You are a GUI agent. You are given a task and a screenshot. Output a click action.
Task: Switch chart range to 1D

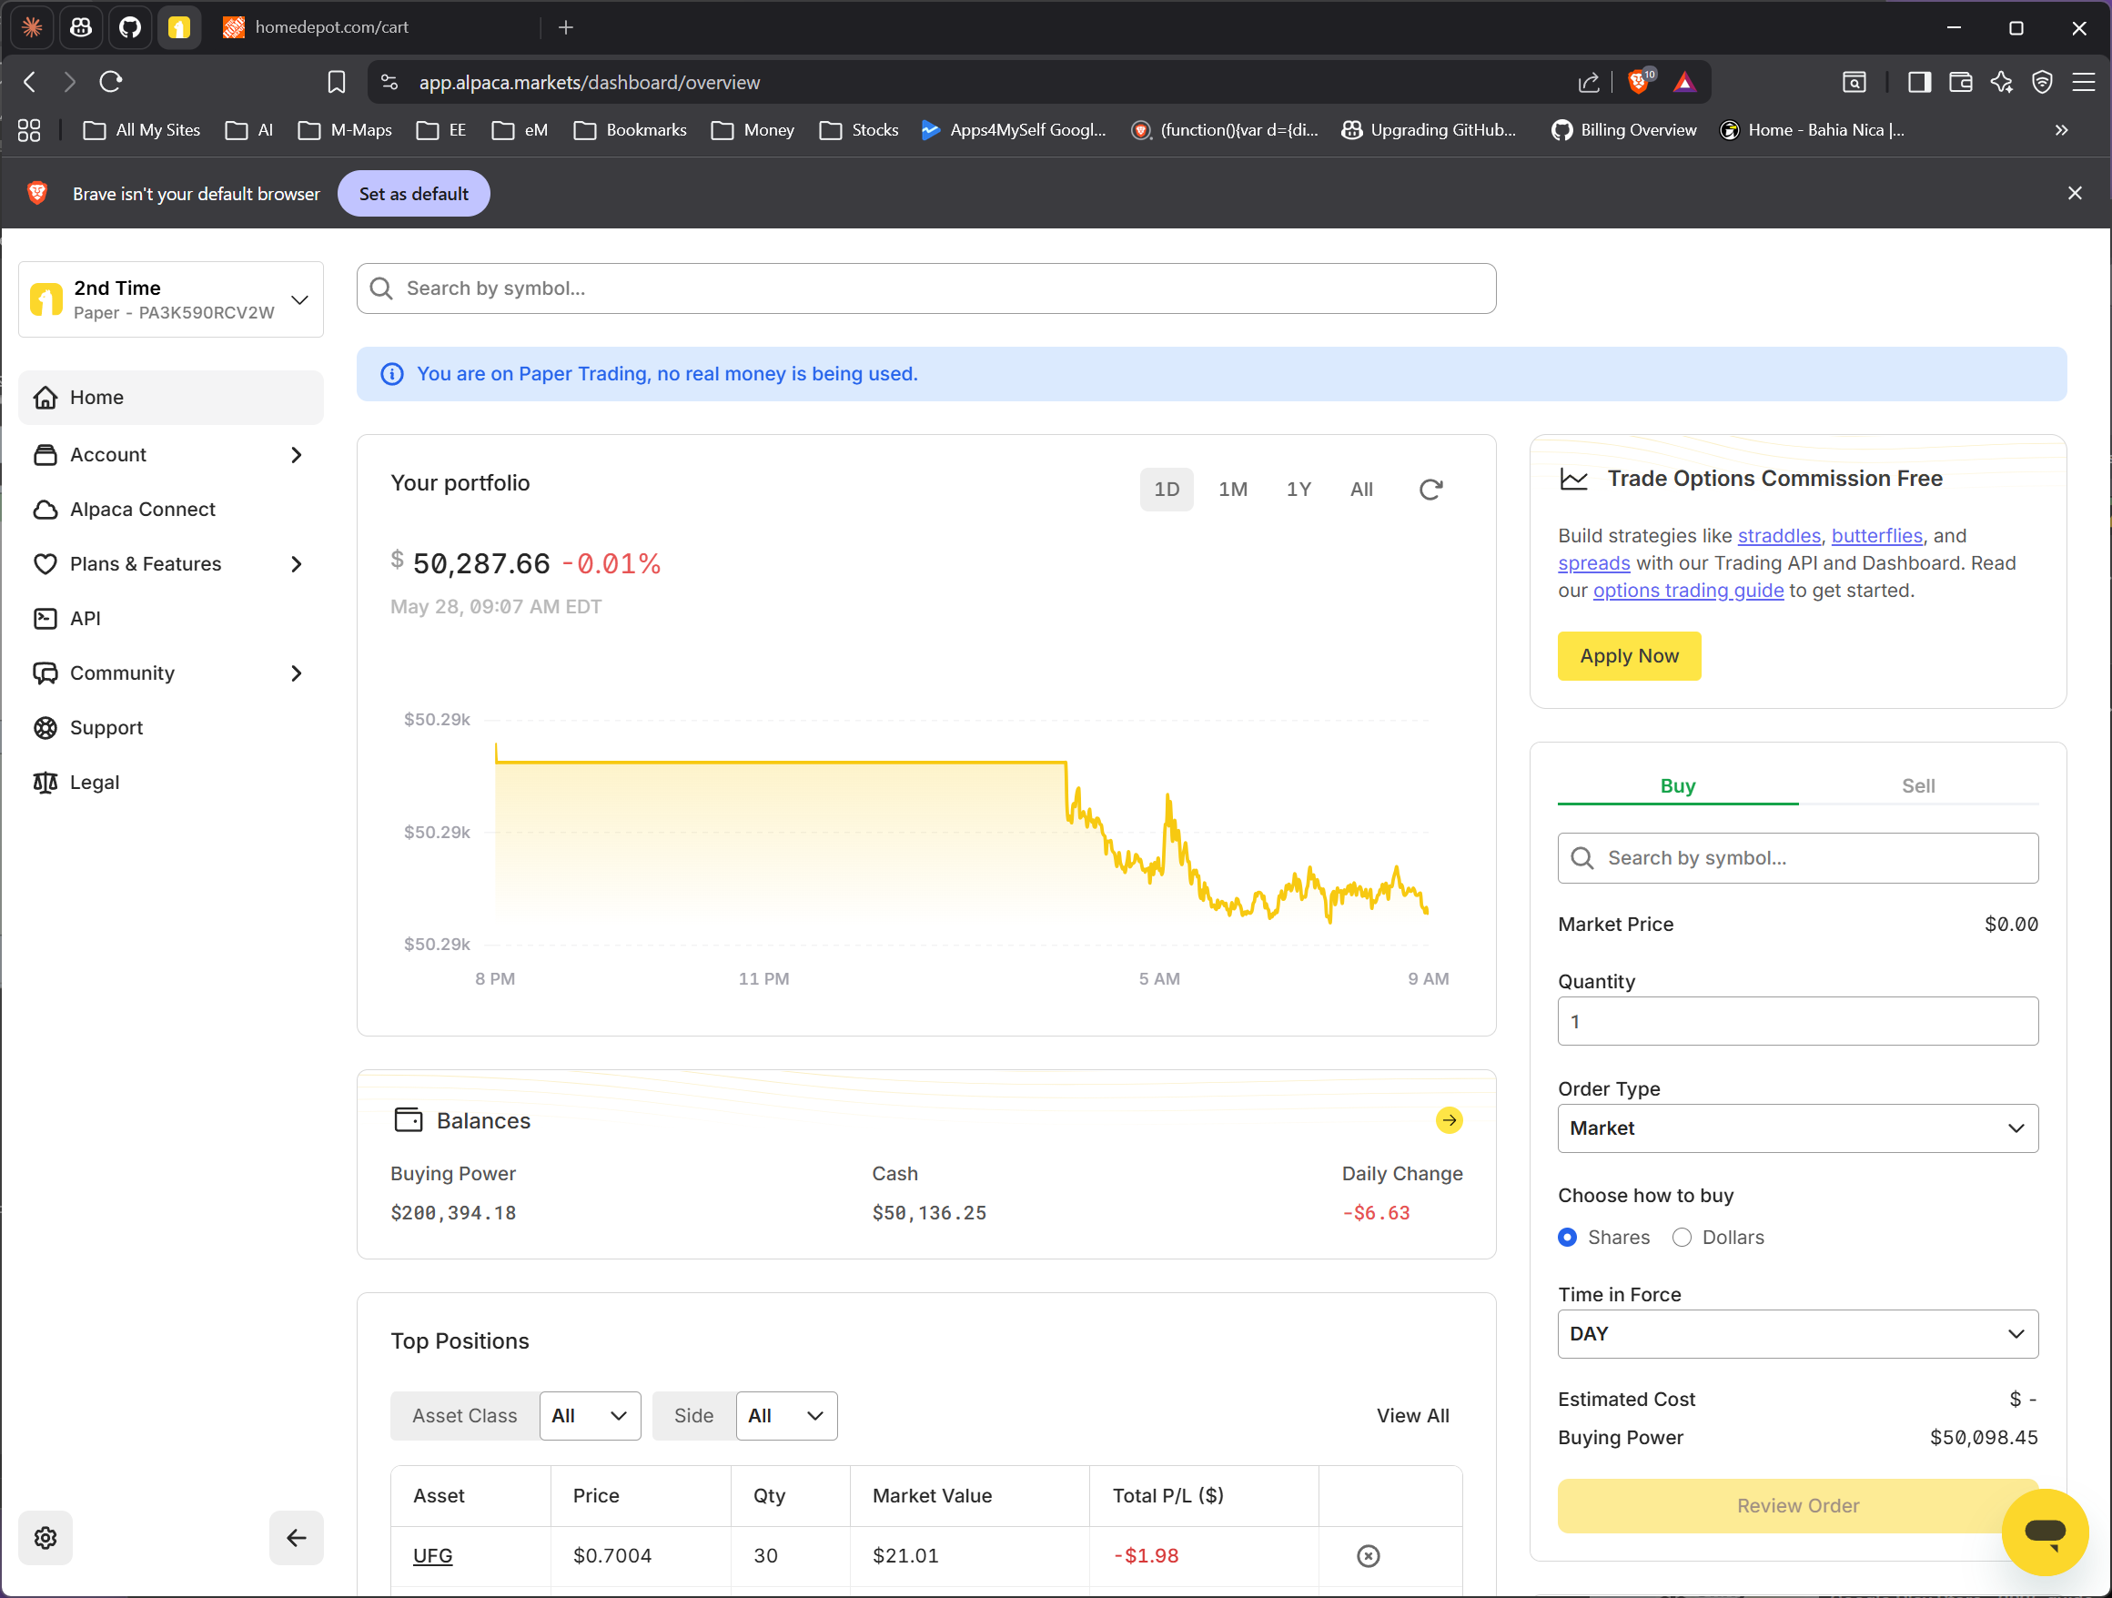[1166, 490]
